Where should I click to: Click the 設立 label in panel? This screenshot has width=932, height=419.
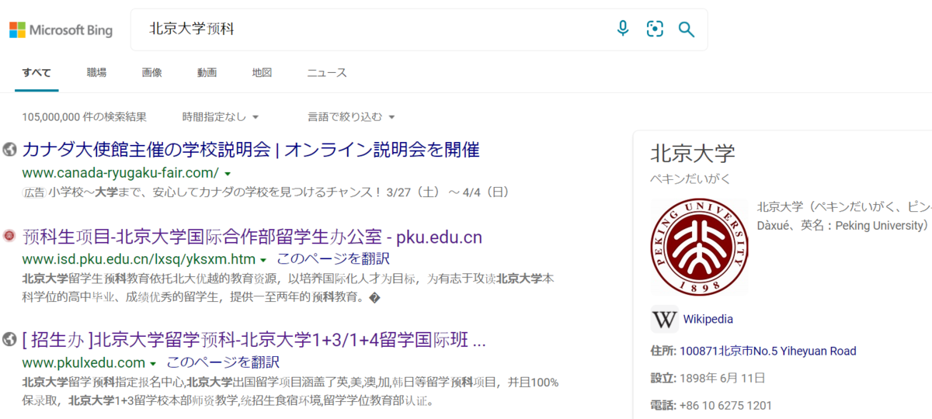[x=662, y=378]
